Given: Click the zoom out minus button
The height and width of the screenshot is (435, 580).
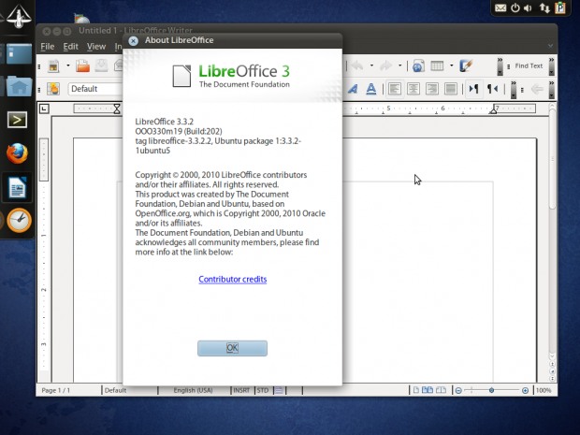Looking at the screenshot, I should click(458, 391).
